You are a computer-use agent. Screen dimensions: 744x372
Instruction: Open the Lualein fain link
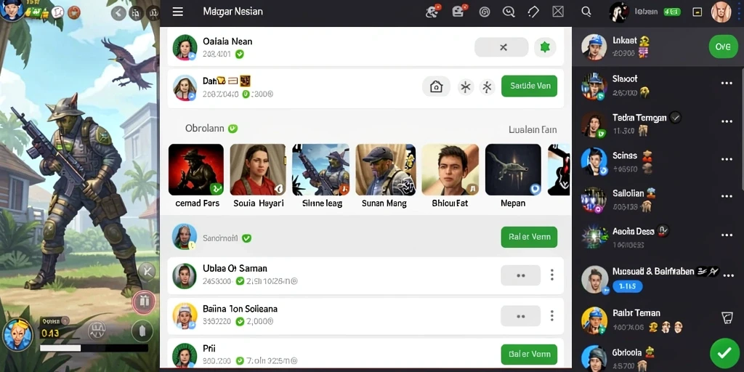pyautogui.click(x=533, y=129)
